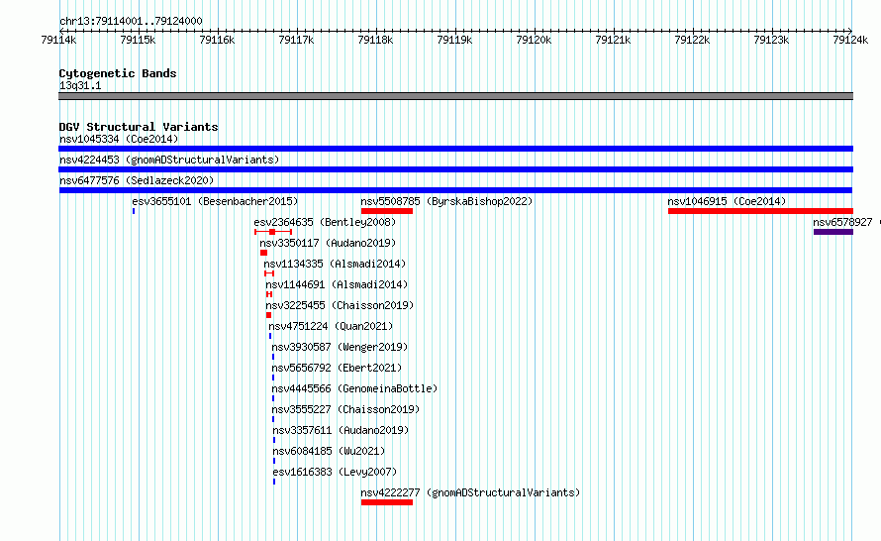Select the red block under nsv3350117
The height and width of the screenshot is (541, 881).
[x=263, y=253]
